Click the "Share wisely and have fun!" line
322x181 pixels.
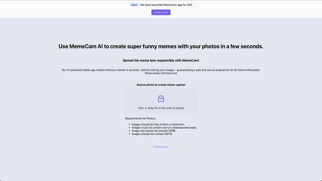pos(161,73)
